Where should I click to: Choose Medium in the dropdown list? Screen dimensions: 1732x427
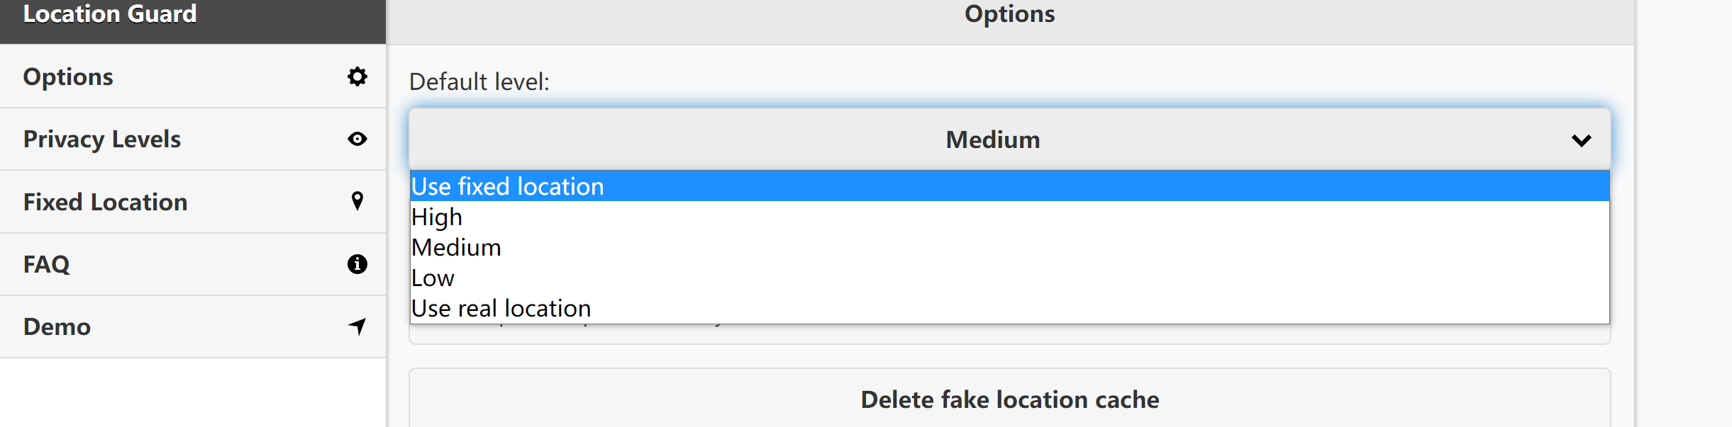click(x=1009, y=247)
